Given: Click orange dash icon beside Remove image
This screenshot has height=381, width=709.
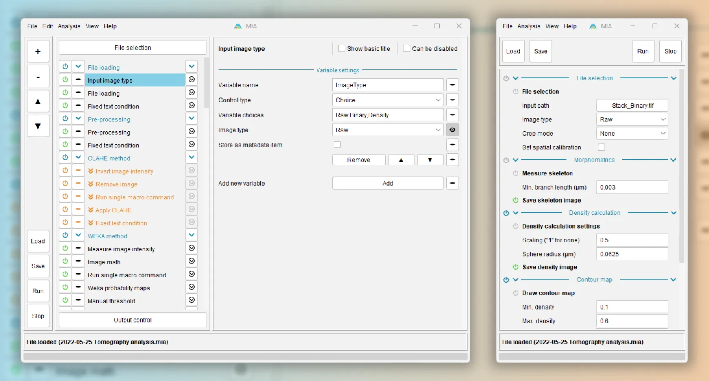Looking at the screenshot, I should (x=78, y=183).
